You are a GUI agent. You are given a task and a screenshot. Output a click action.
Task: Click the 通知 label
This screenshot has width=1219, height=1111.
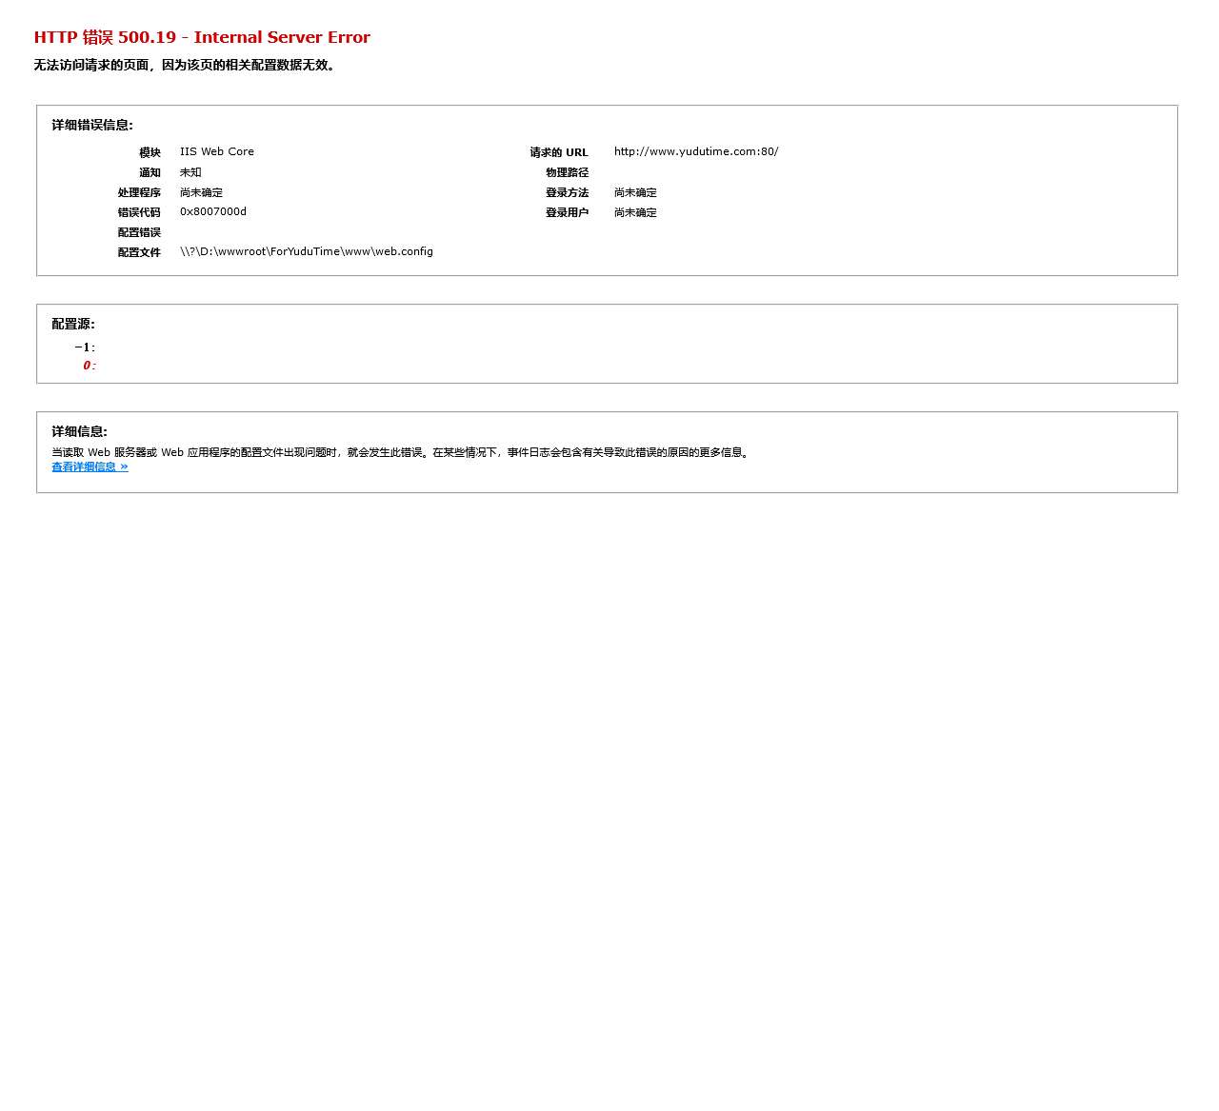pos(150,172)
